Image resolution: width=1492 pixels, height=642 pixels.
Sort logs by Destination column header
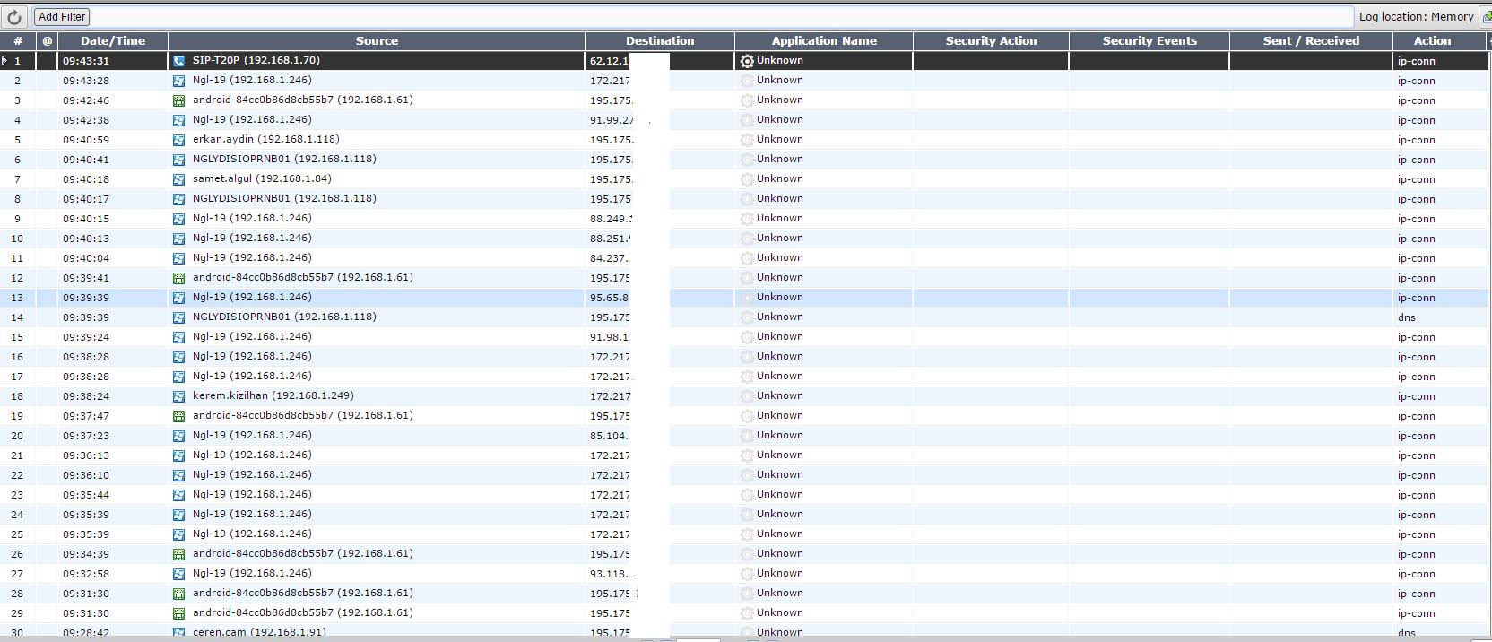(x=660, y=41)
